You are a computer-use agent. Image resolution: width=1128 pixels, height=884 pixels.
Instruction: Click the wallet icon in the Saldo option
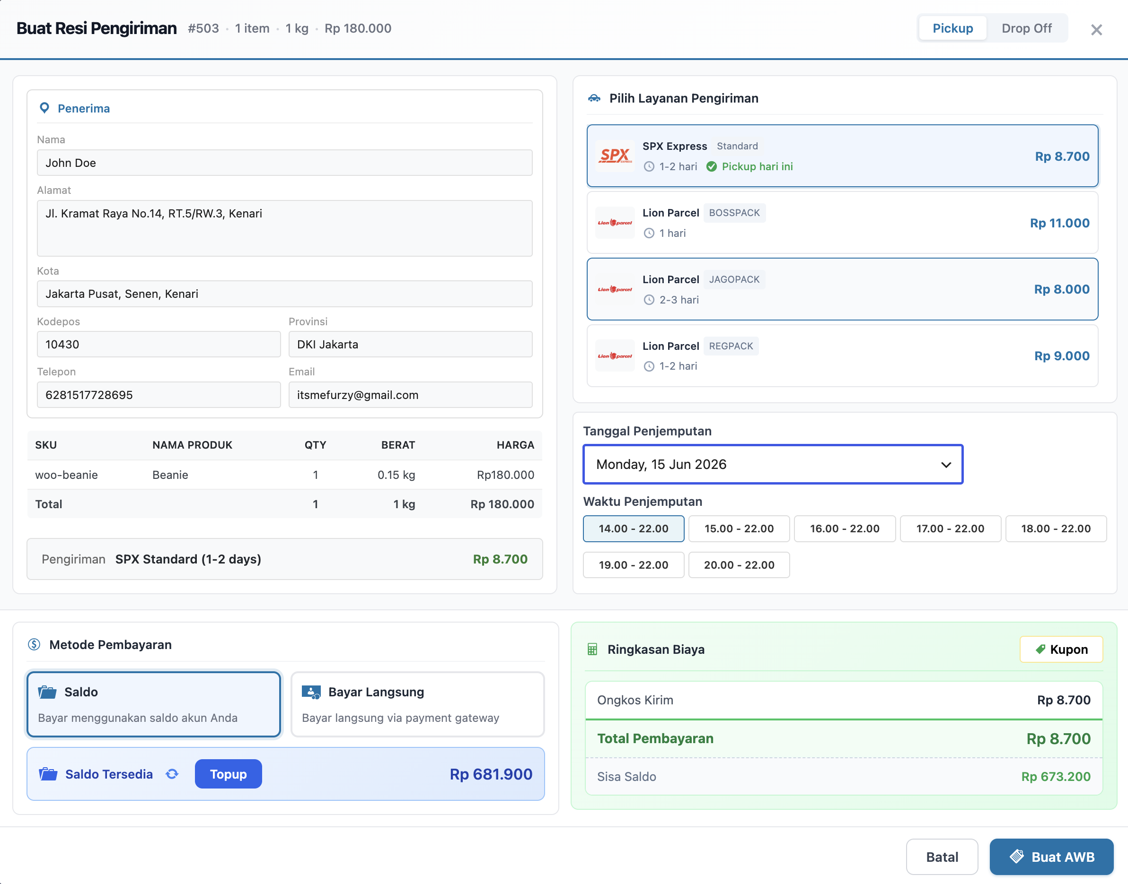[x=47, y=692]
